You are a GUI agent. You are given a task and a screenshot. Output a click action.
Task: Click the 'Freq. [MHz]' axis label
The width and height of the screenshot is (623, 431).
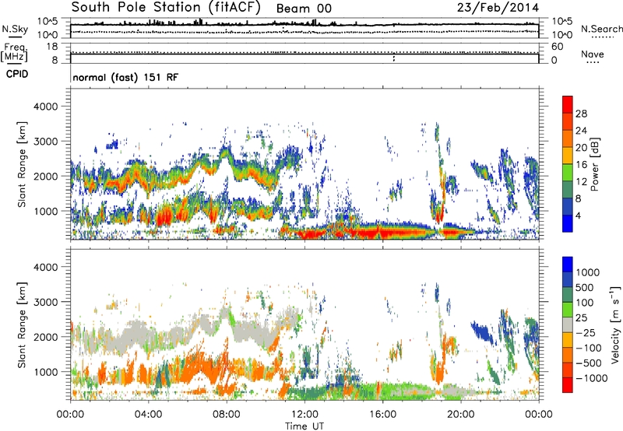click(15, 53)
